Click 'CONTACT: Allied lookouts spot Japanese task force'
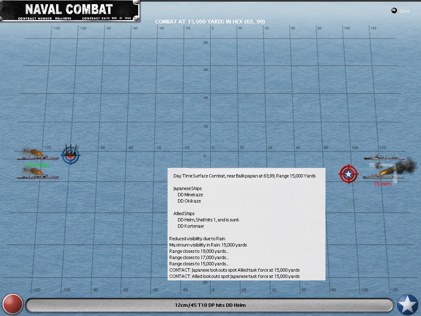 235,276
